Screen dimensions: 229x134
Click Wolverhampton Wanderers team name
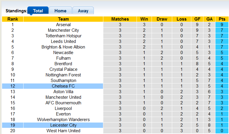point(63,120)
